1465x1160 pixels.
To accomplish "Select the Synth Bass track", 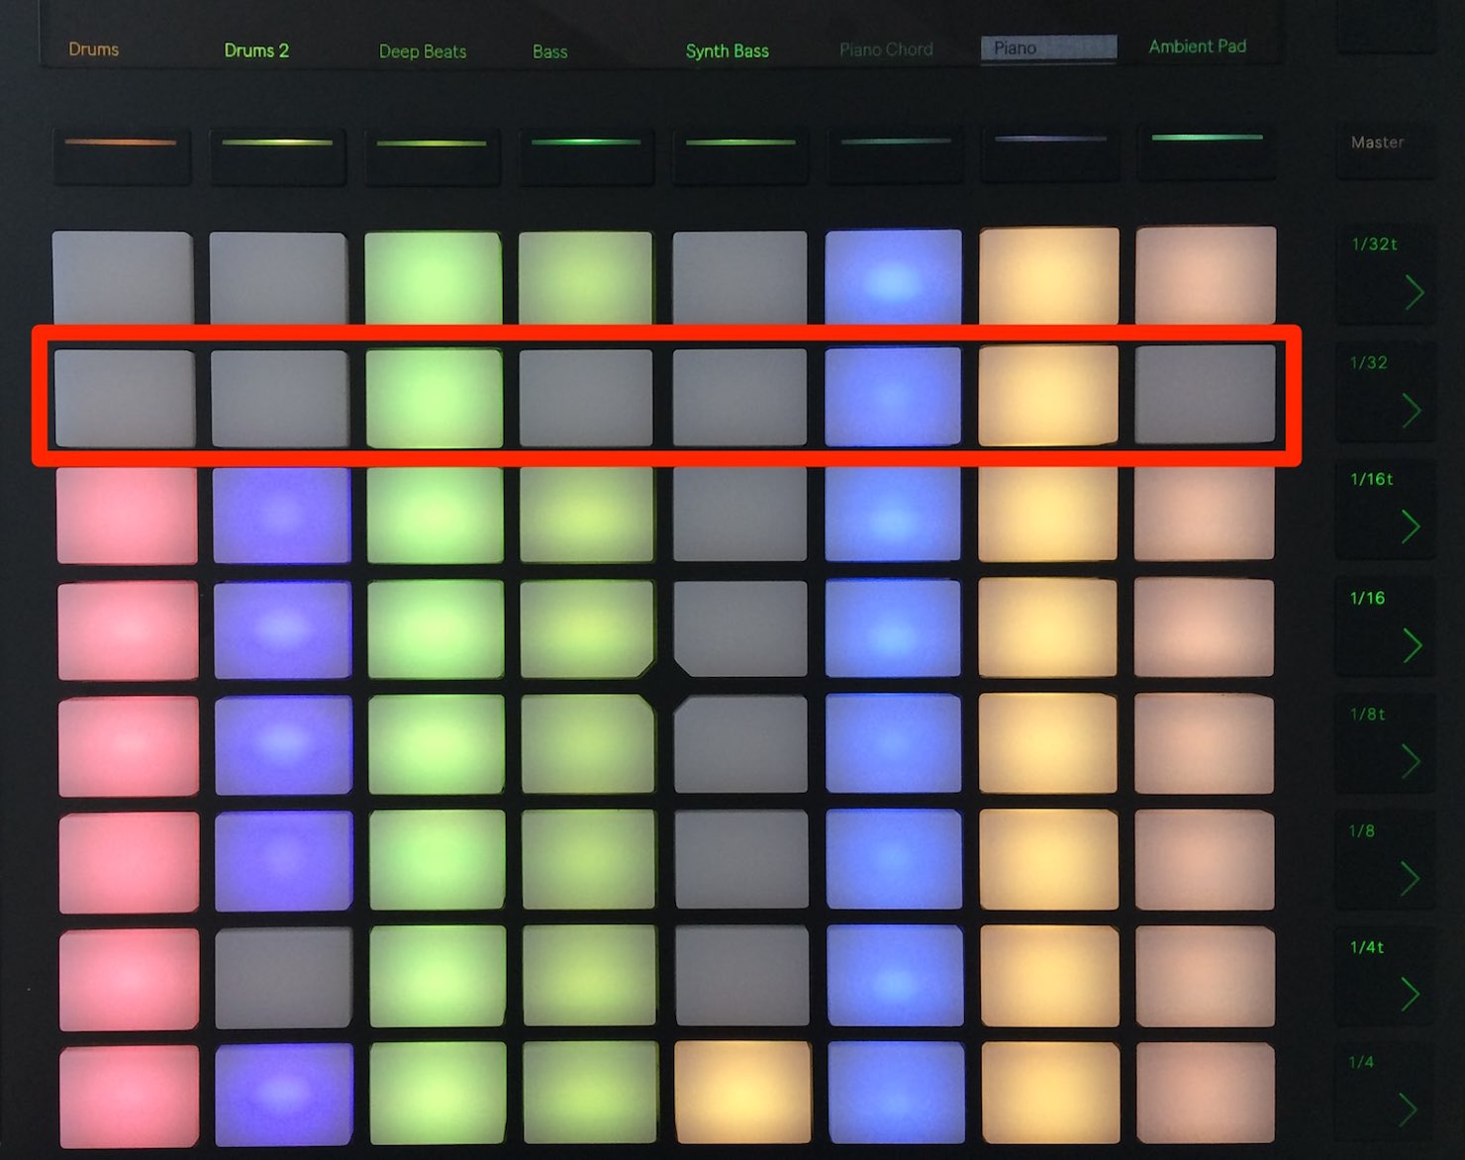I will (x=728, y=50).
